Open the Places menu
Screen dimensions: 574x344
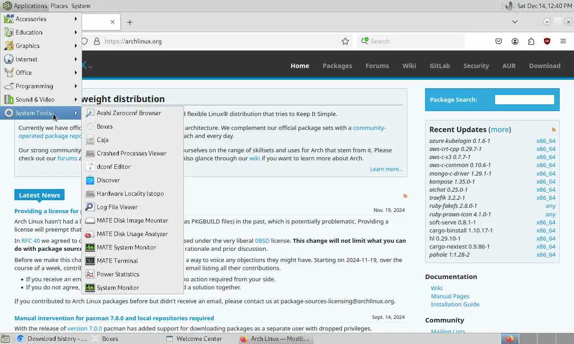click(x=59, y=6)
